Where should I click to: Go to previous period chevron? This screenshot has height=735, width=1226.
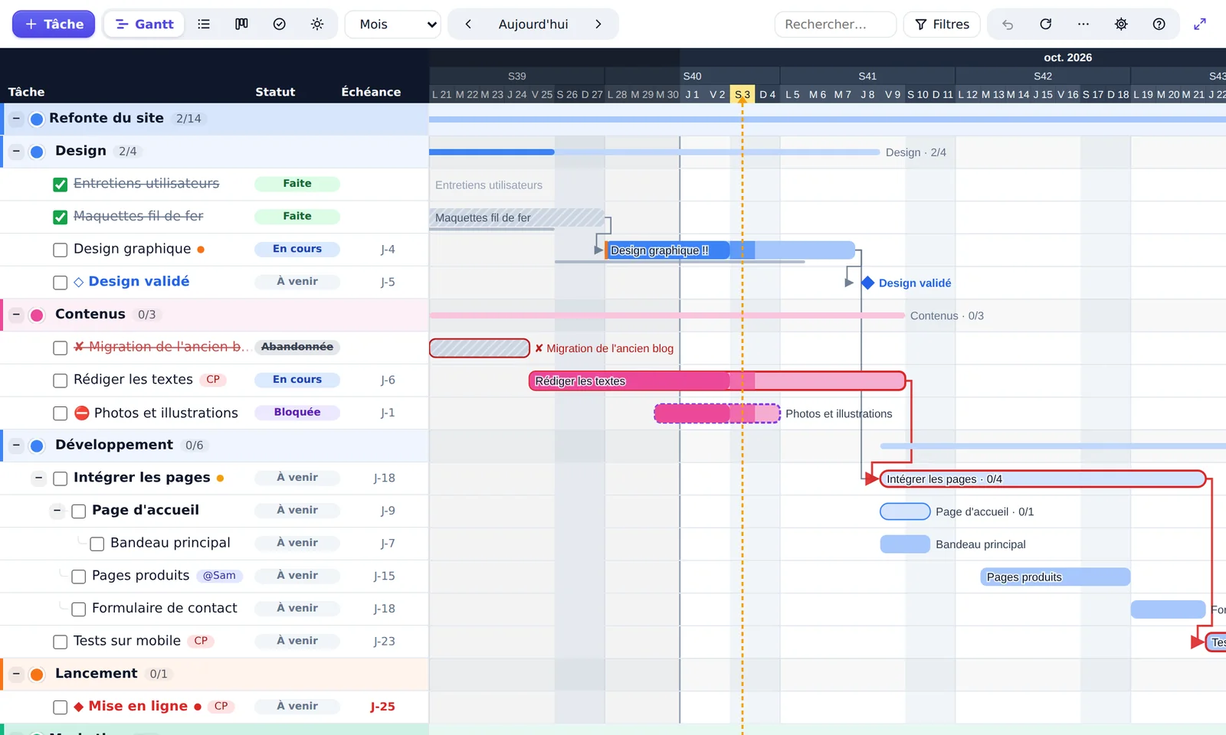(x=468, y=24)
